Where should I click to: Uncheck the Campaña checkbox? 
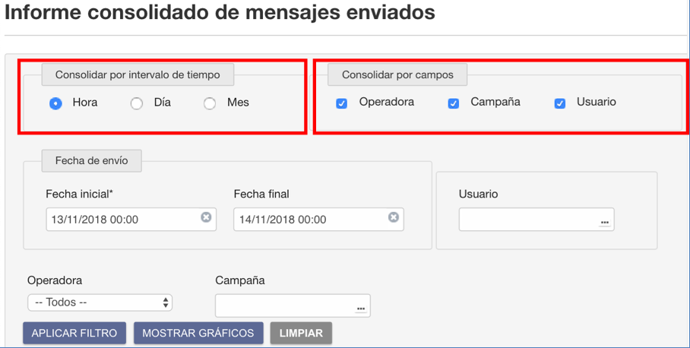(x=453, y=104)
